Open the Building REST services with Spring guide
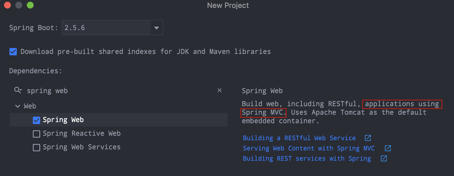Viewport: 454px width, 176px height. (307, 158)
